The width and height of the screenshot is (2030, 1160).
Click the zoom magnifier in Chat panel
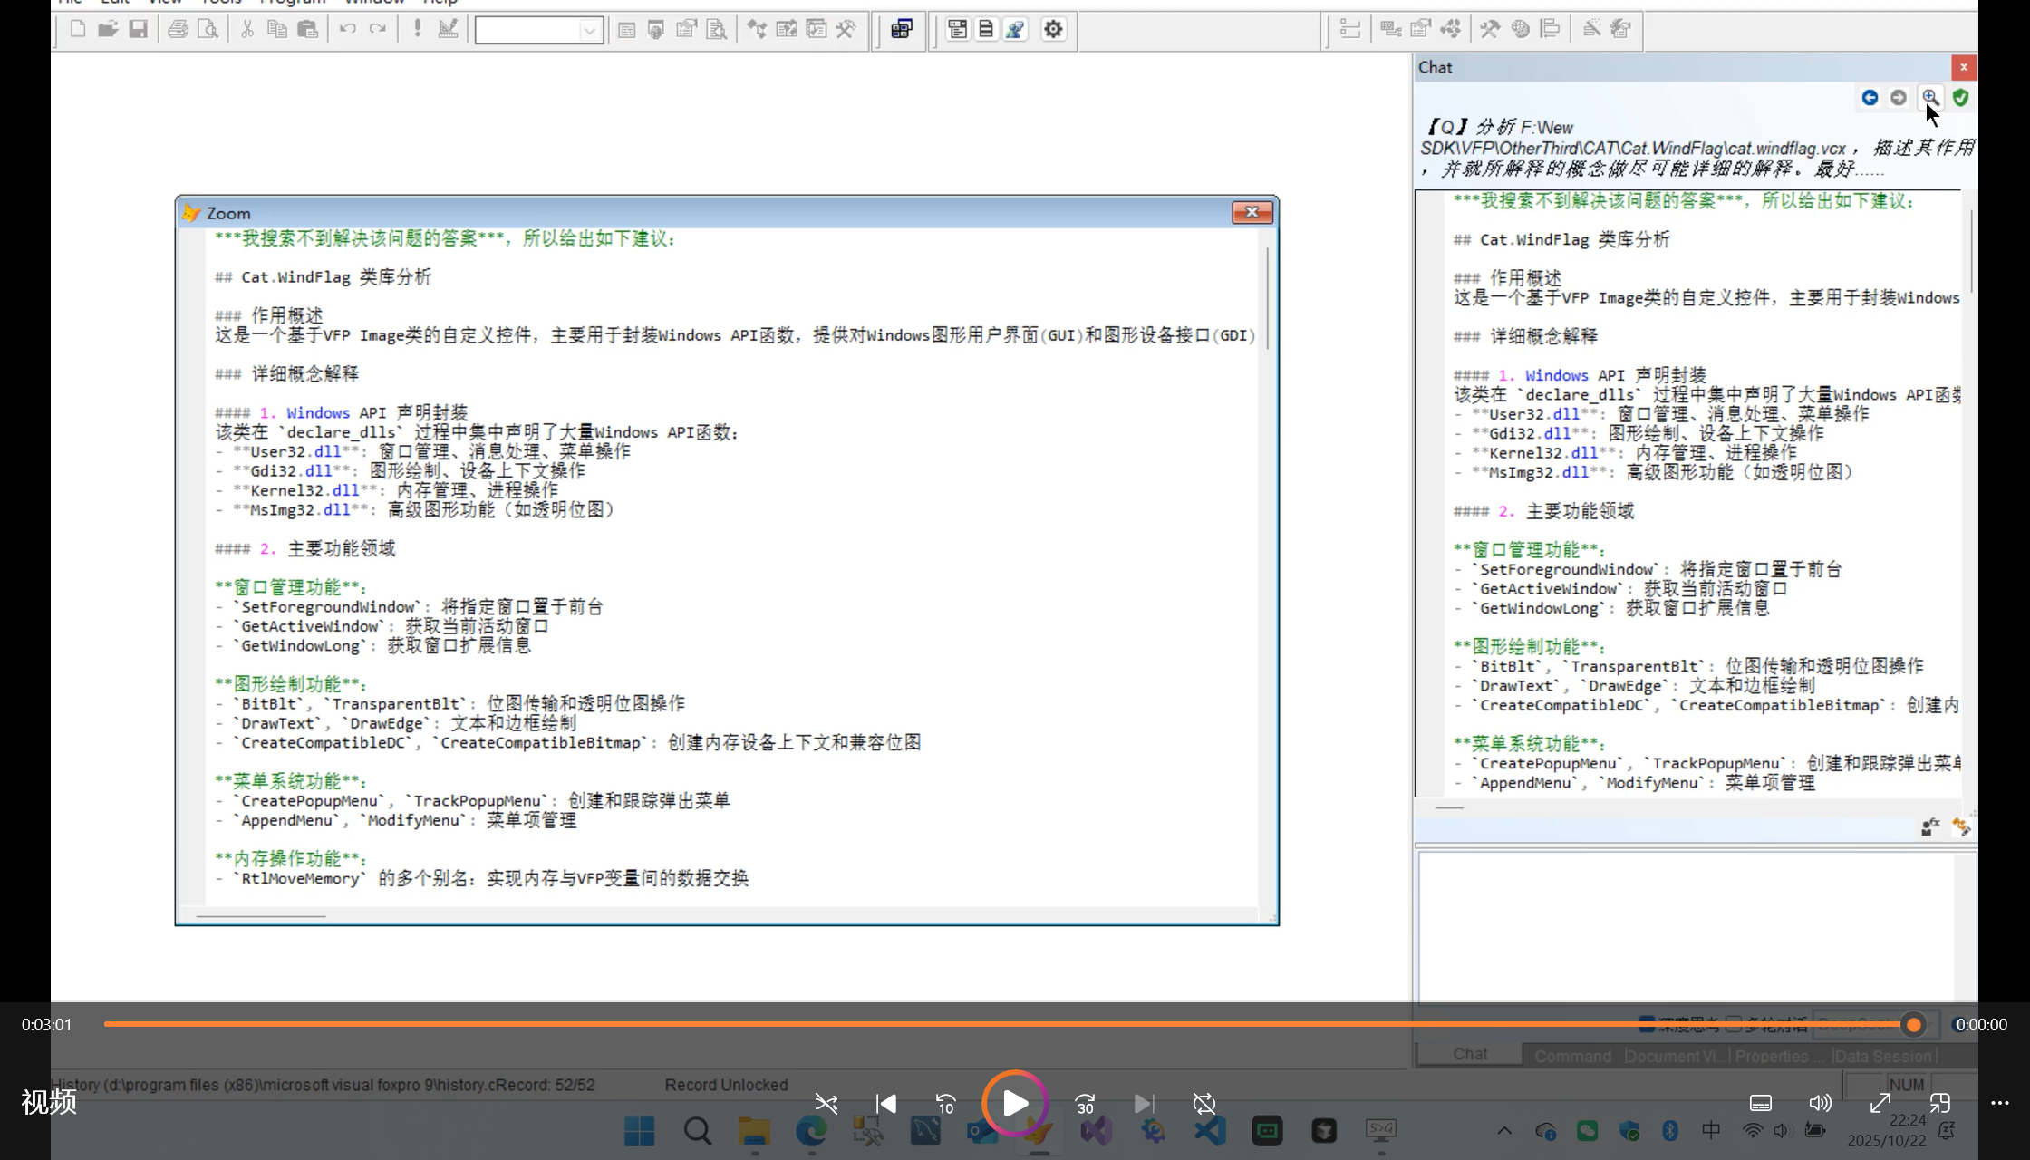[x=1930, y=97]
